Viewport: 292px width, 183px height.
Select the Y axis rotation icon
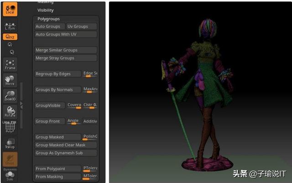(10, 45)
